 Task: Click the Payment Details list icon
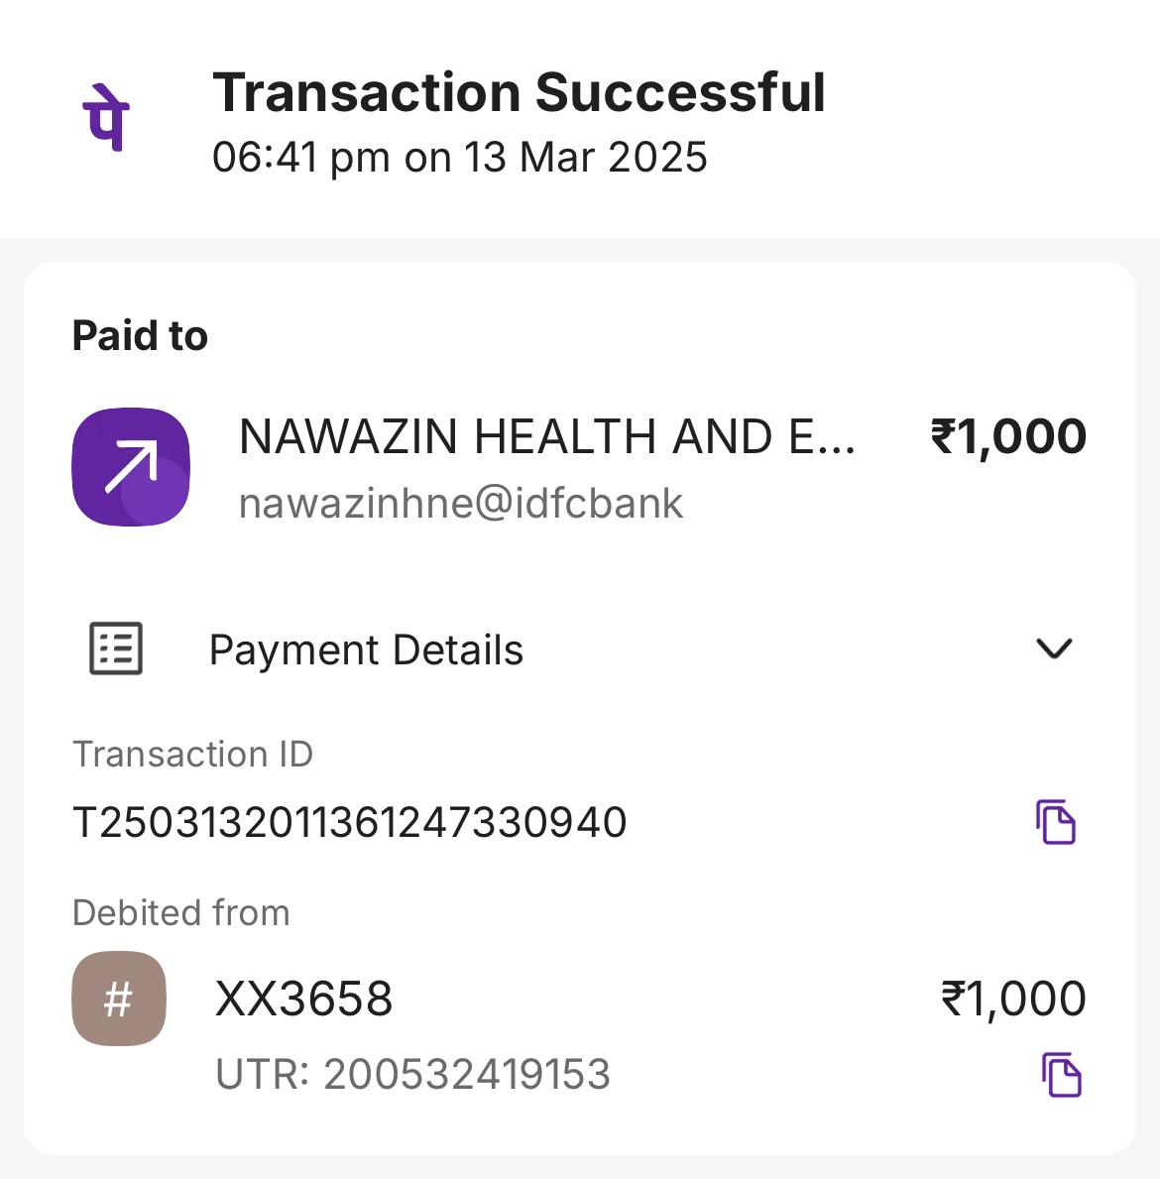pyautogui.click(x=116, y=649)
